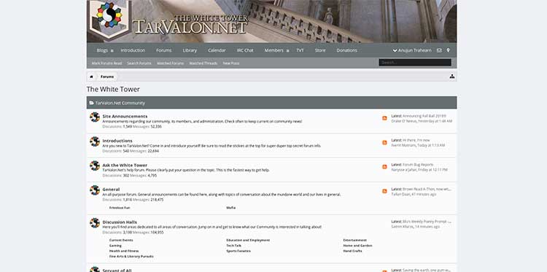Open the Calendar nav tab

tap(217, 50)
